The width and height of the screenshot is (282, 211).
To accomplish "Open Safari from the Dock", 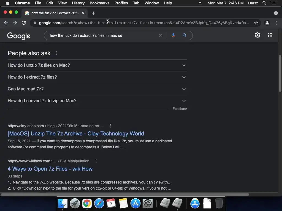I will pos(99,204).
